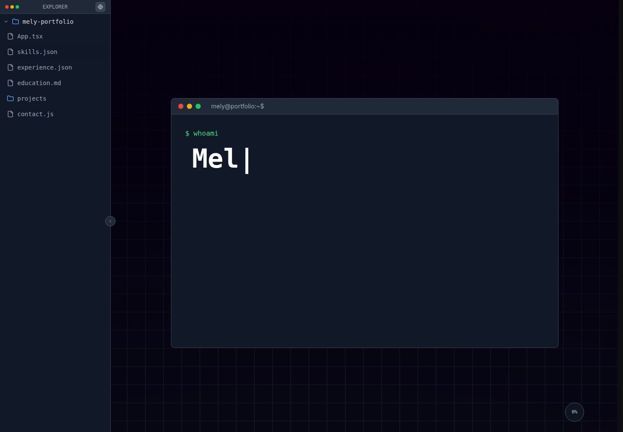Click the yellow dot in Explorer header

12,7
